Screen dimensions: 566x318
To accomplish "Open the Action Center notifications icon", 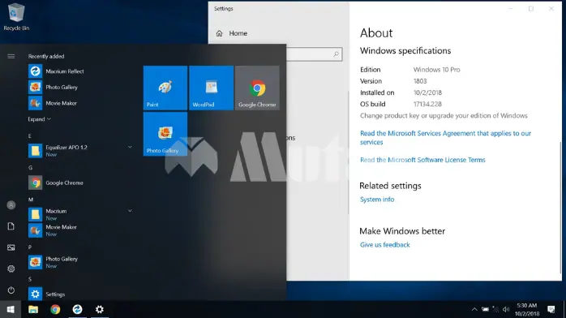I will click(x=551, y=309).
